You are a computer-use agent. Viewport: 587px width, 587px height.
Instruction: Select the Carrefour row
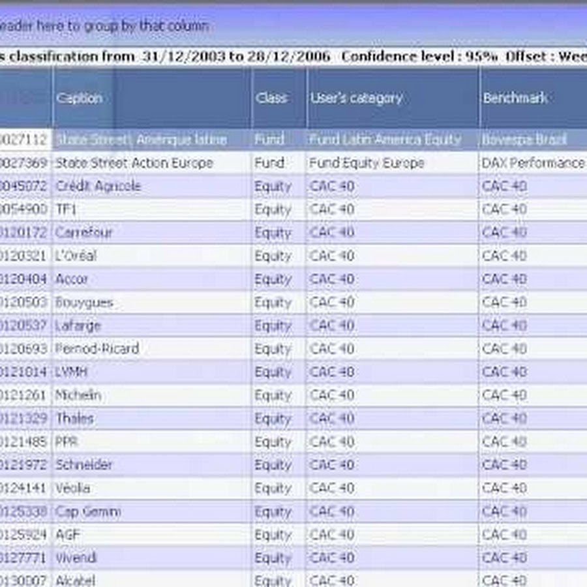tap(84, 233)
